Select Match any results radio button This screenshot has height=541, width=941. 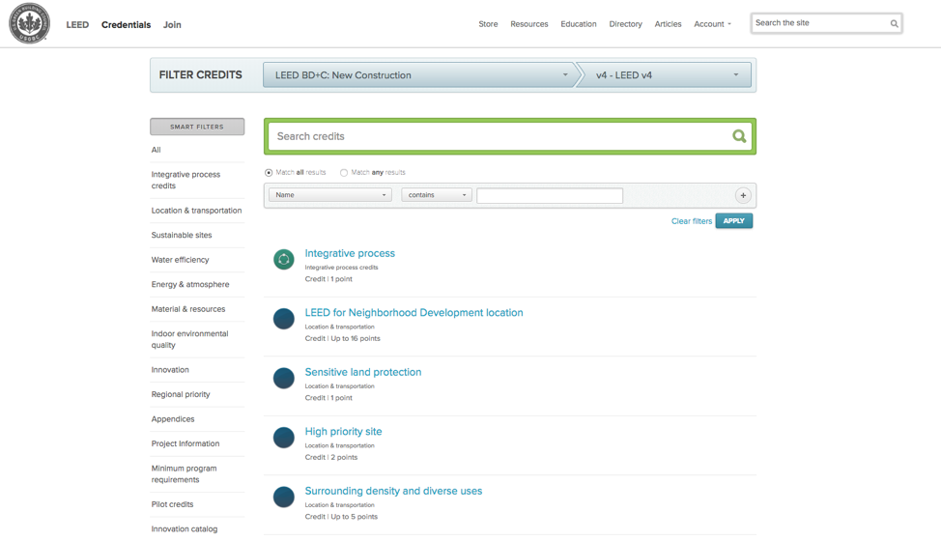[344, 173]
